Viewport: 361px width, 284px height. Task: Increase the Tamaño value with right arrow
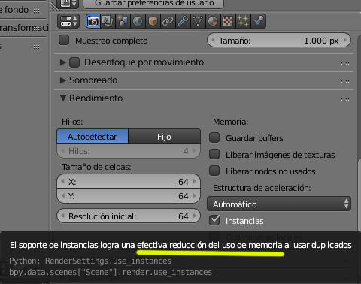tap(345, 40)
